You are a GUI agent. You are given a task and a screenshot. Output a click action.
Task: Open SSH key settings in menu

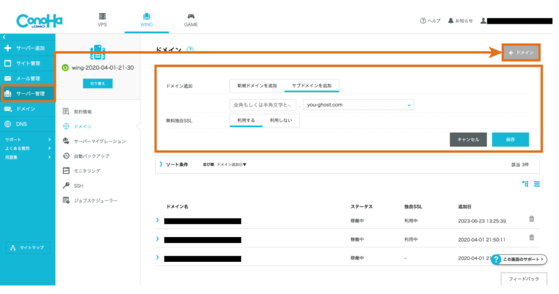(x=79, y=186)
